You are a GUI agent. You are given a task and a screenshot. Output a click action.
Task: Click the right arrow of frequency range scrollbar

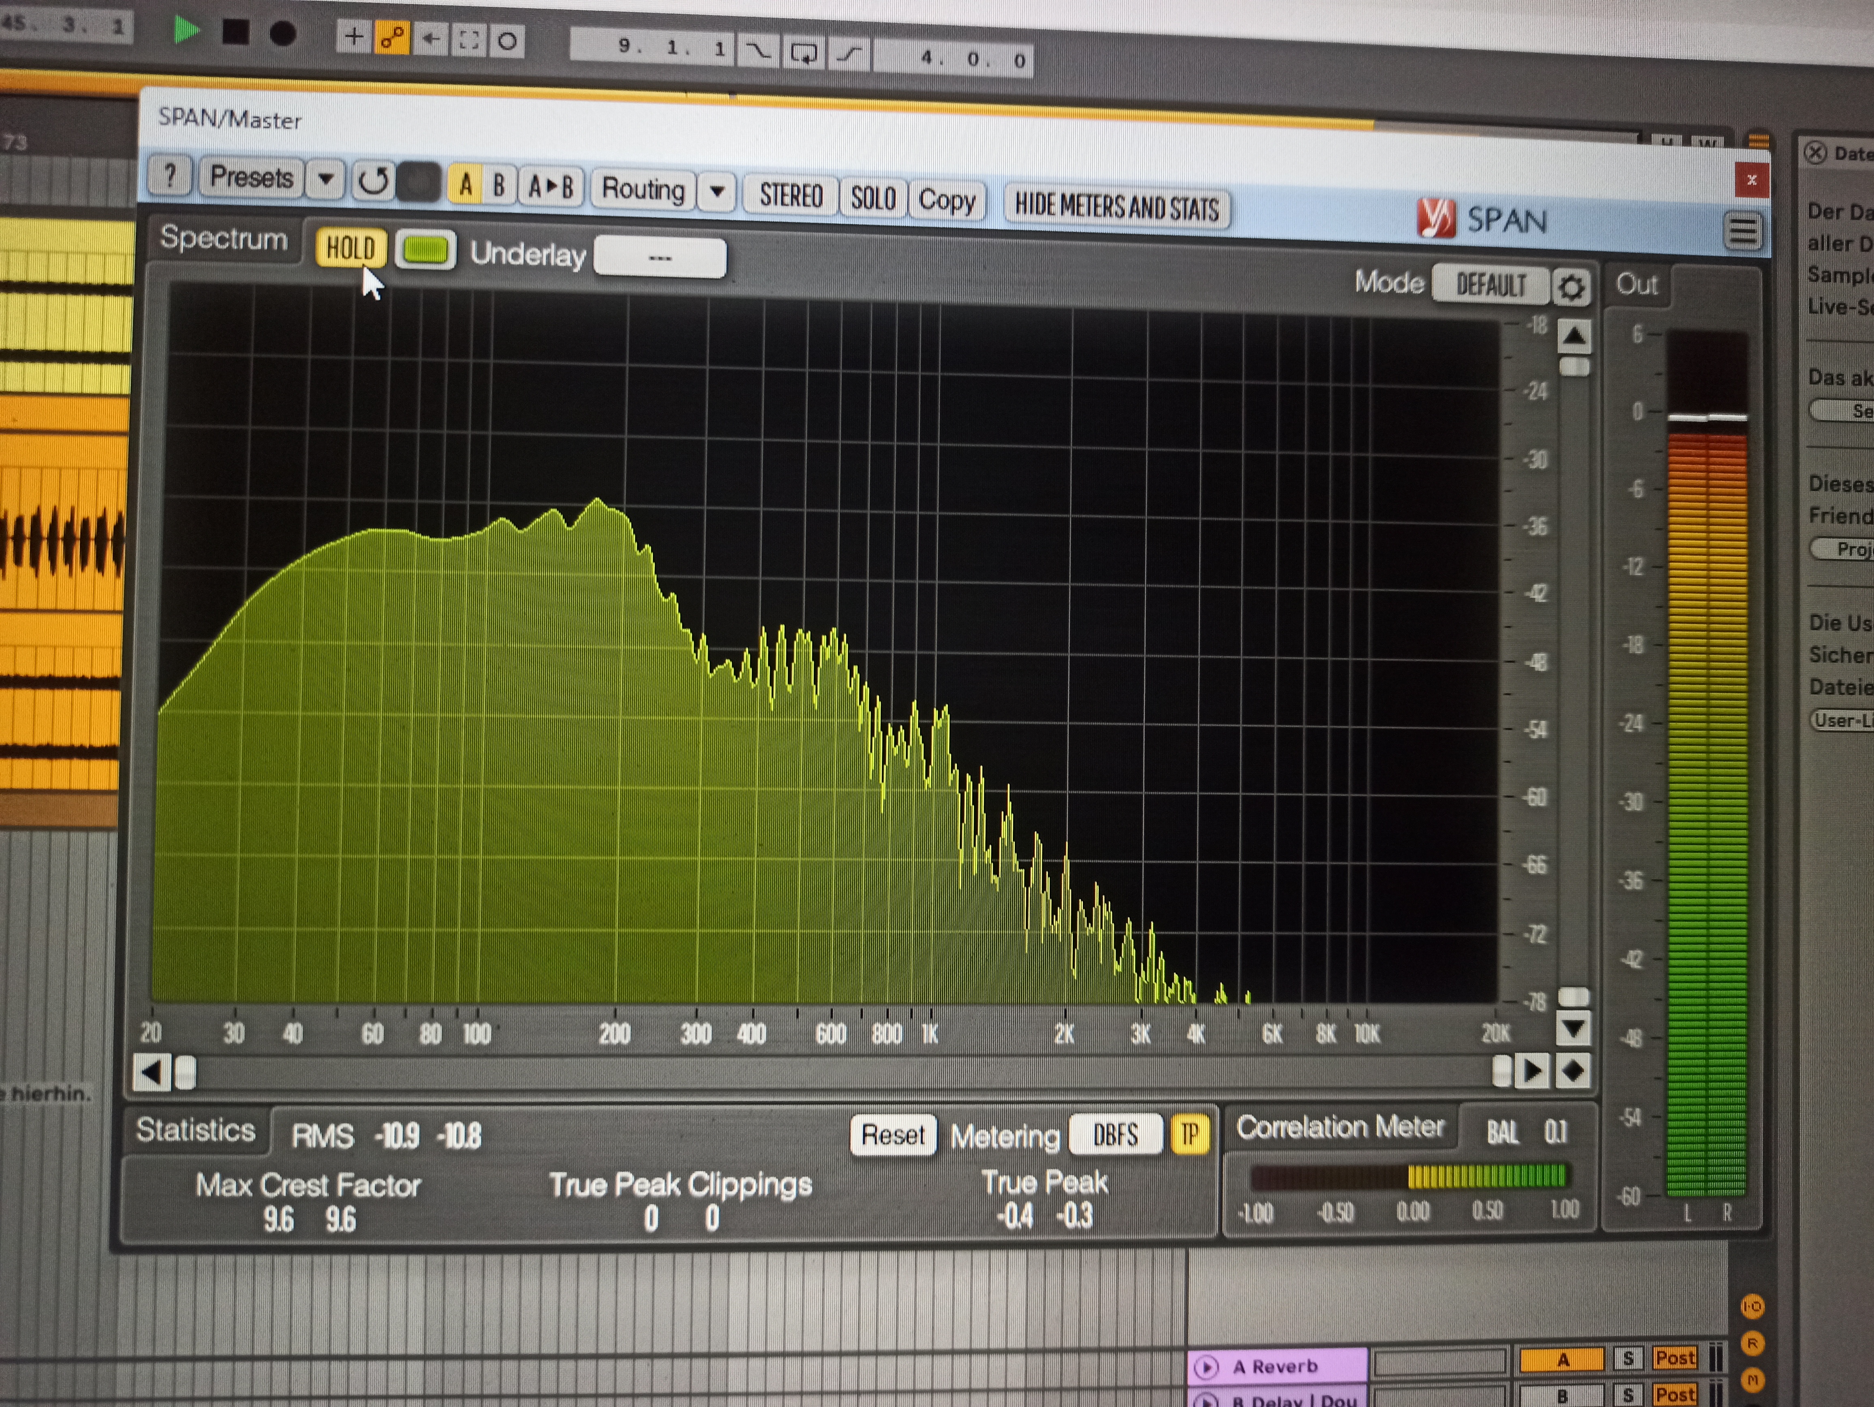(1532, 1071)
